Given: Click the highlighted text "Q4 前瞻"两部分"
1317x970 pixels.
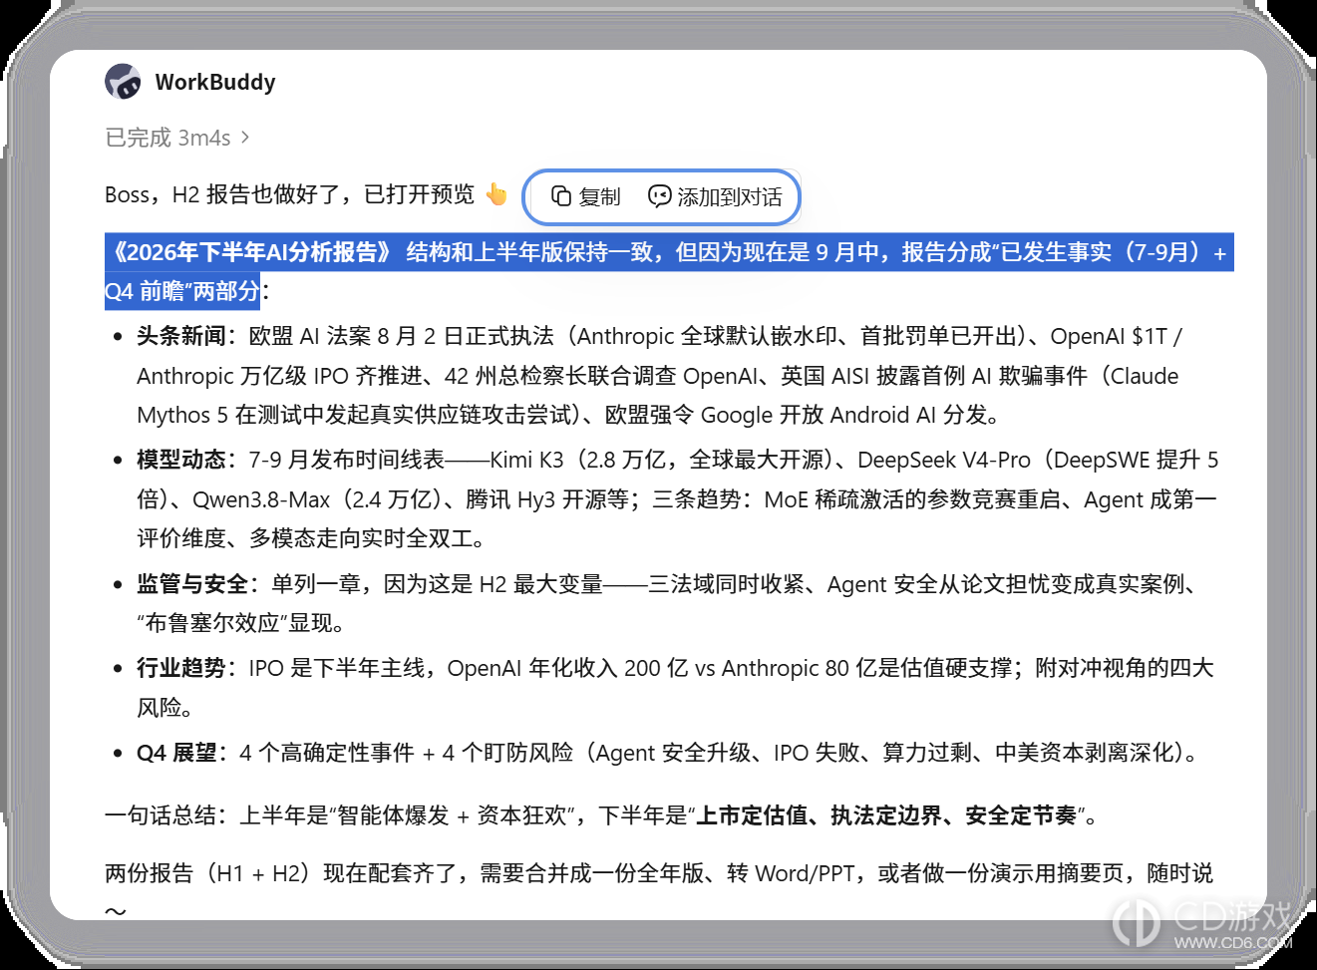Looking at the screenshot, I should click(x=182, y=291).
